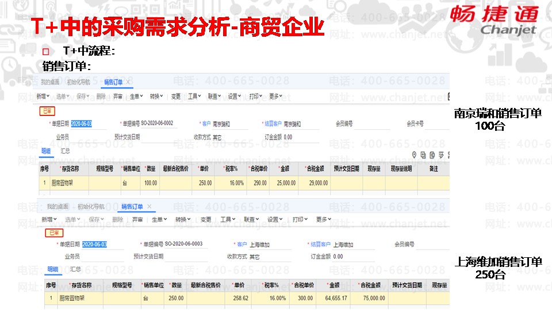Switch to 我的桌面 tab above SO-2020-06-0002 order
Image resolution: width=552 pixels, height=310 pixels.
point(50,82)
